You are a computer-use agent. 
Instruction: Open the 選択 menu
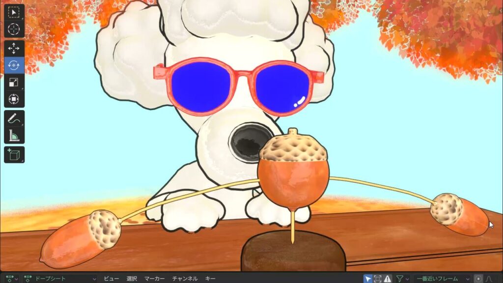(x=132, y=279)
